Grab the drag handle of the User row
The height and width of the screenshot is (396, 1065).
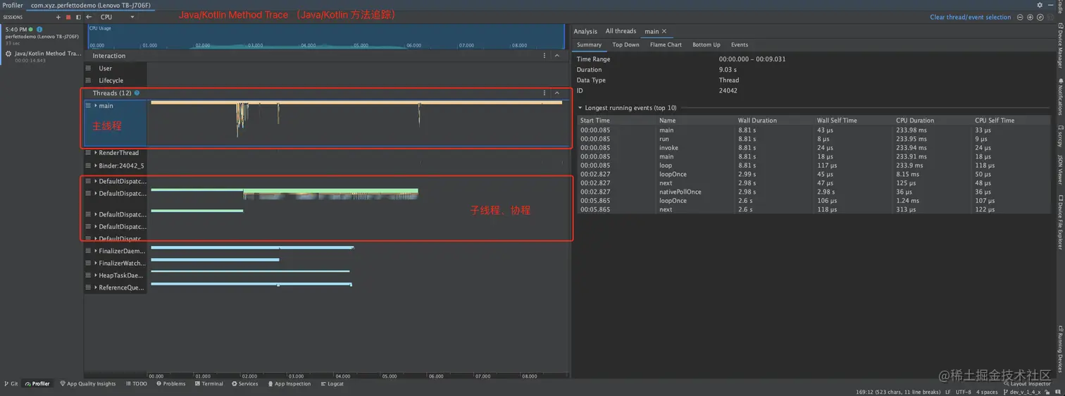pyautogui.click(x=88, y=68)
